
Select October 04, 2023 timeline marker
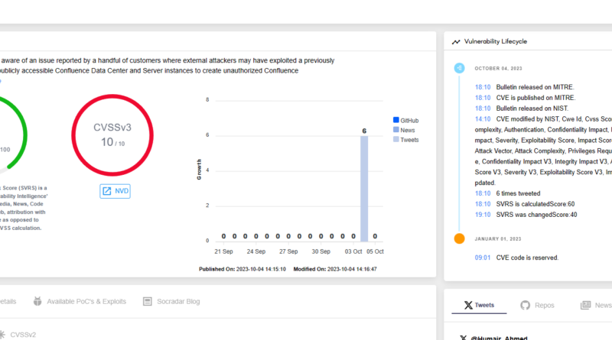tap(460, 68)
